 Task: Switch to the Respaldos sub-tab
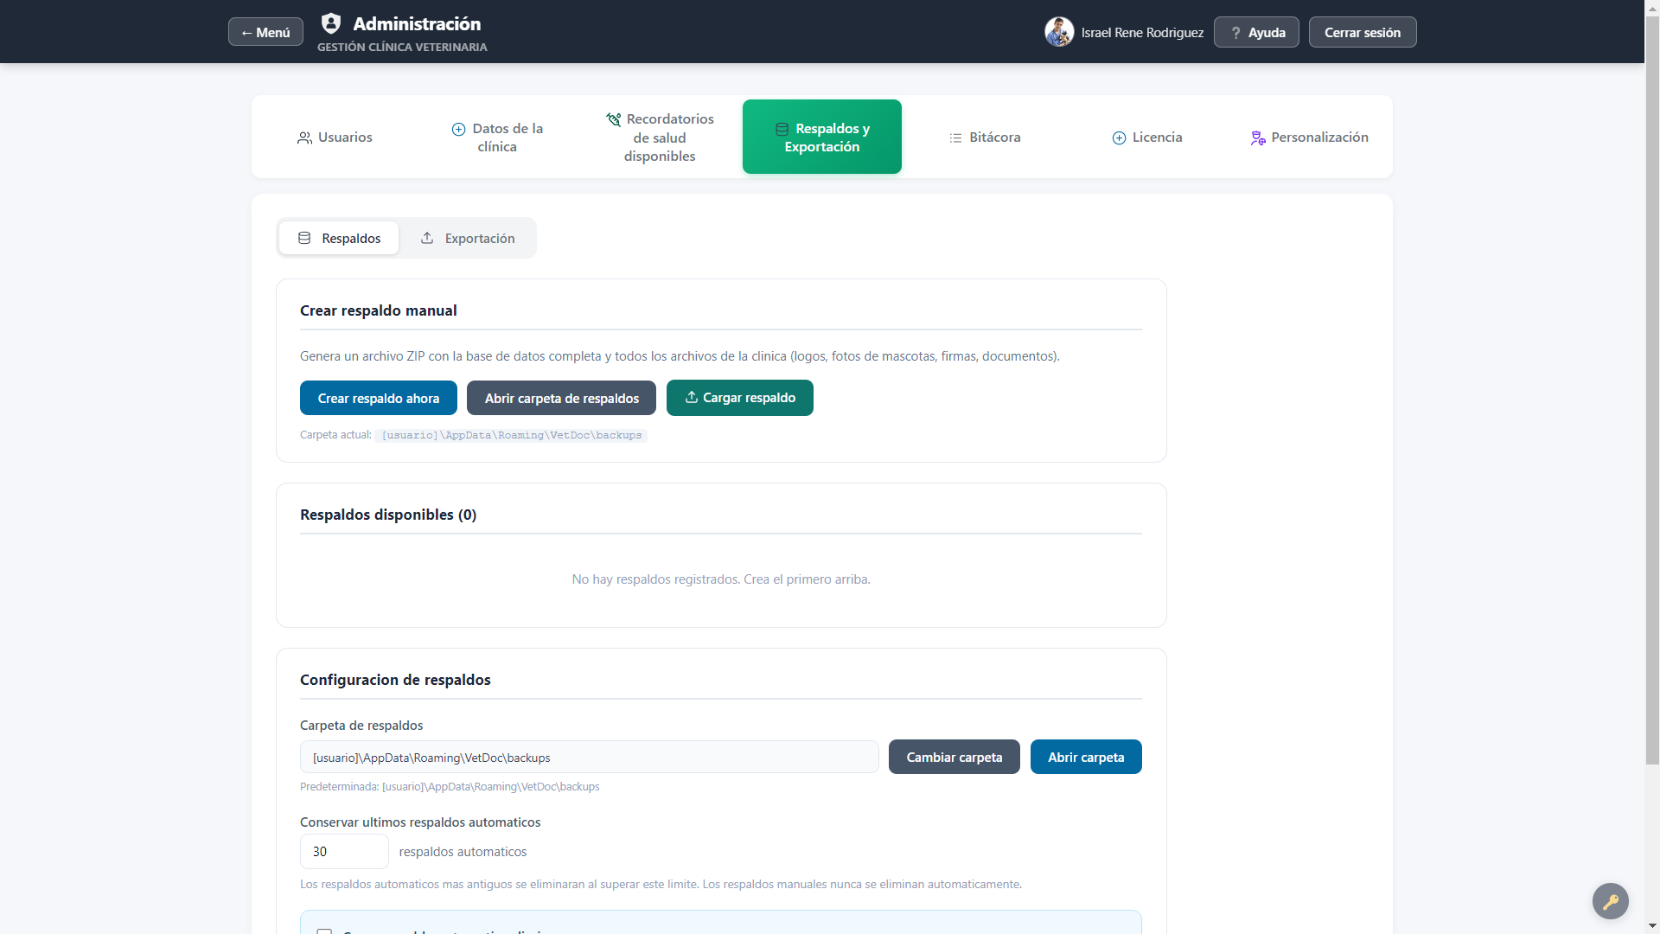pos(339,238)
